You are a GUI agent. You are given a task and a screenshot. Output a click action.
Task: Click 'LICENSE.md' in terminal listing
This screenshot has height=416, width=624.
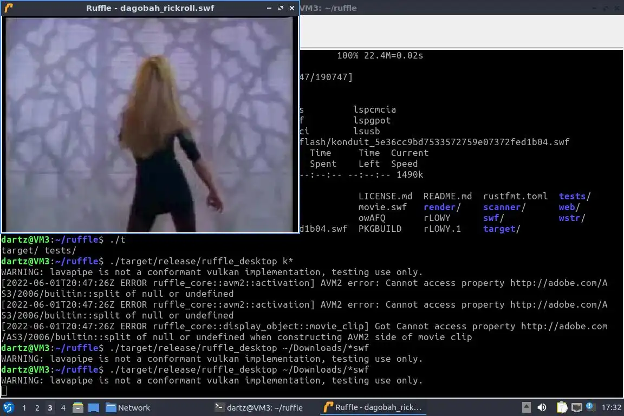pos(385,196)
